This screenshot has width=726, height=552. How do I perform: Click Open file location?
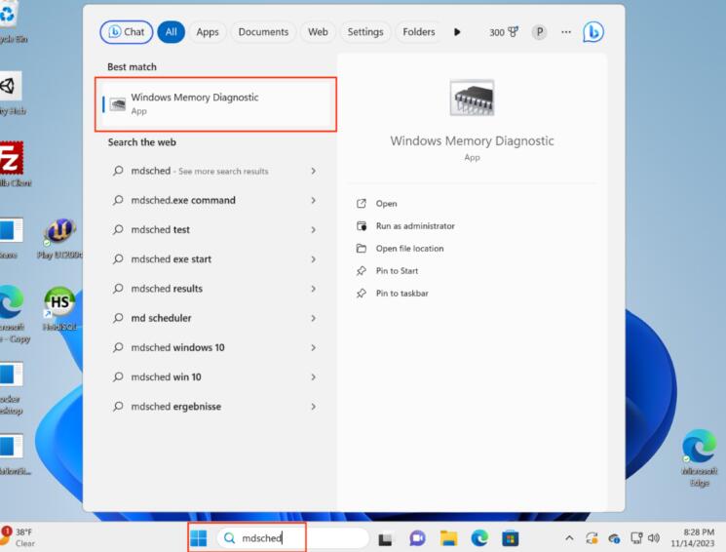pos(409,249)
